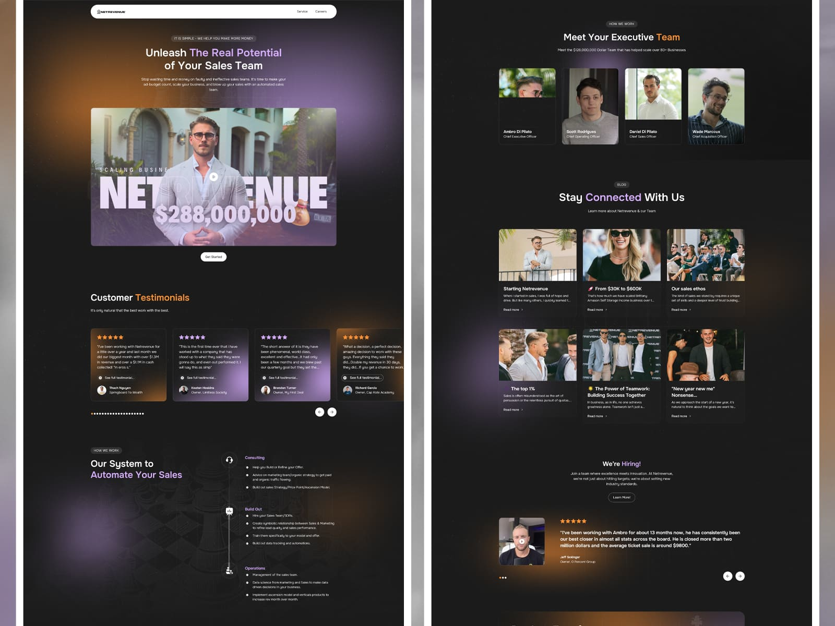The height and width of the screenshot is (626, 835).
Task: Select the Build Out heading
Action: point(254,509)
